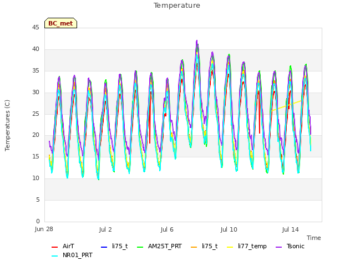Select the li77_temp legend label
Image resolution: width=355 pixels, height=266 pixels.
(x=252, y=246)
